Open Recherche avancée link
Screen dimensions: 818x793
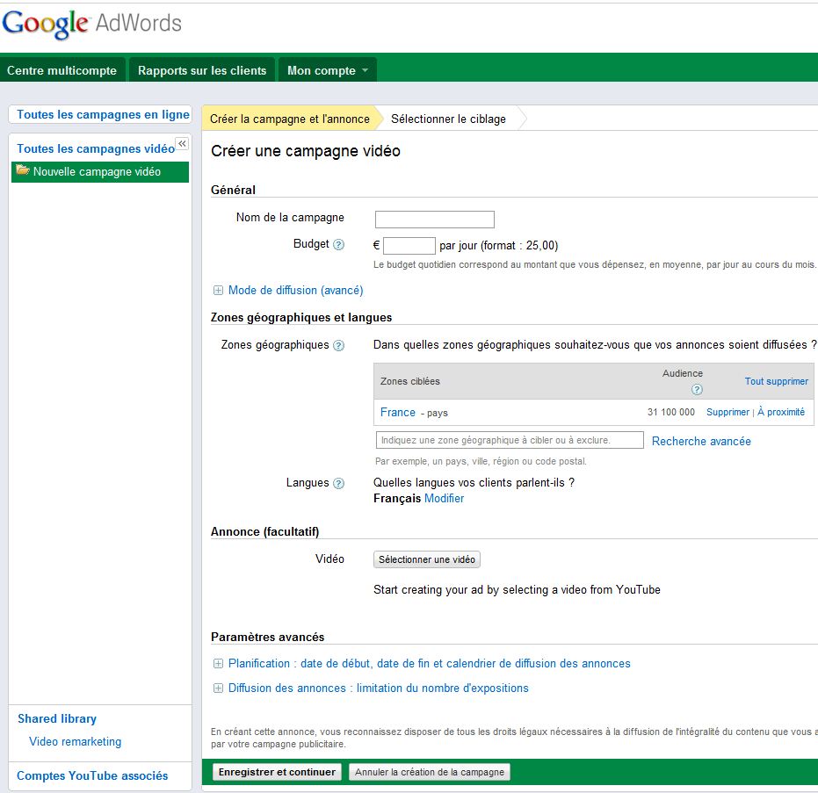click(x=701, y=441)
